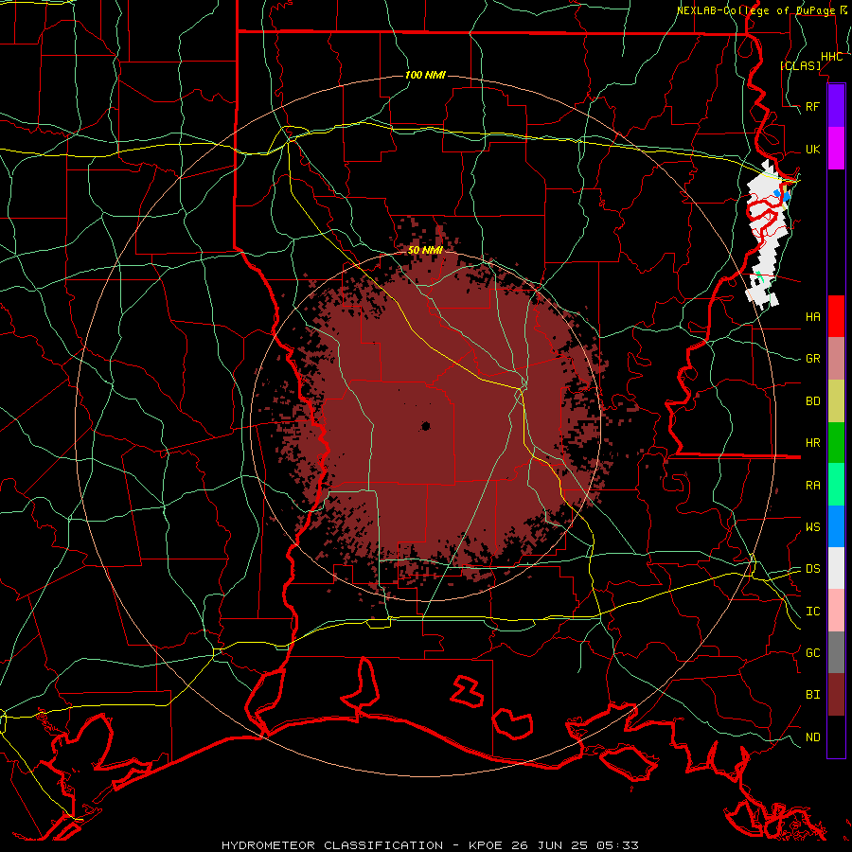The width and height of the screenshot is (852, 852).
Task: Click the HR legend label
Action: (x=812, y=443)
